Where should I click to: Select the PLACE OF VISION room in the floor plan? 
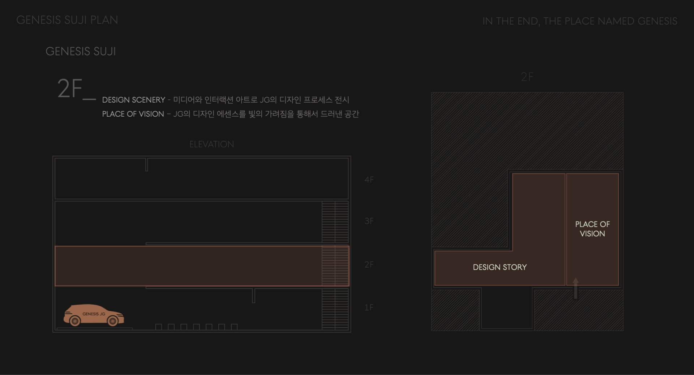pos(592,229)
